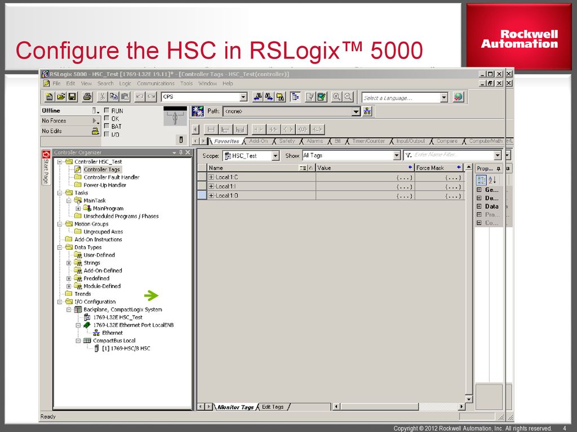The width and height of the screenshot is (577, 432).
Task: Expand the Local:1:C tag
Action: pyautogui.click(x=211, y=177)
